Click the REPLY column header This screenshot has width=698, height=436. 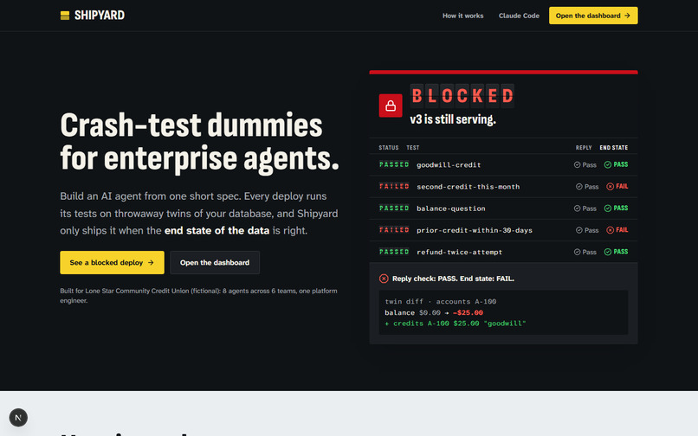[x=584, y=148]
